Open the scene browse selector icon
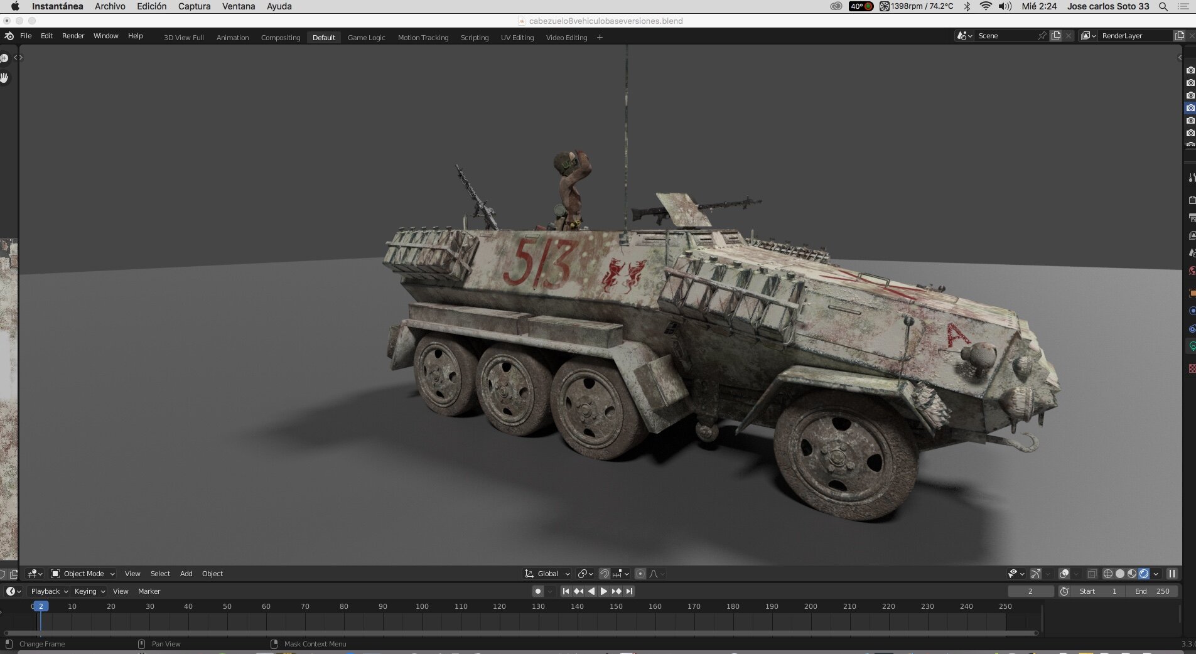Image resolution: width=1196 pixels, height=654 pixels. click(964, 36)
